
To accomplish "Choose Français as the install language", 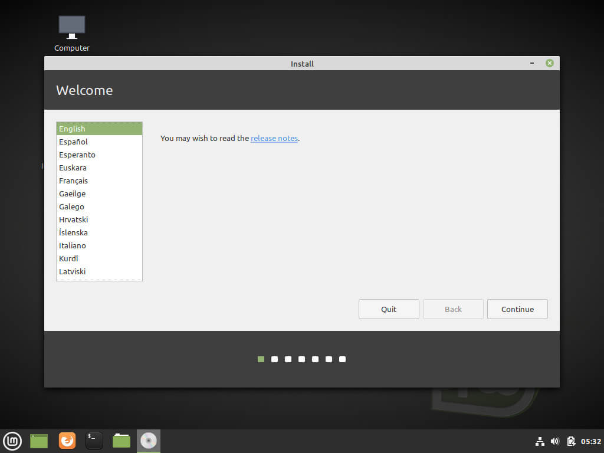I will (74, 180).
